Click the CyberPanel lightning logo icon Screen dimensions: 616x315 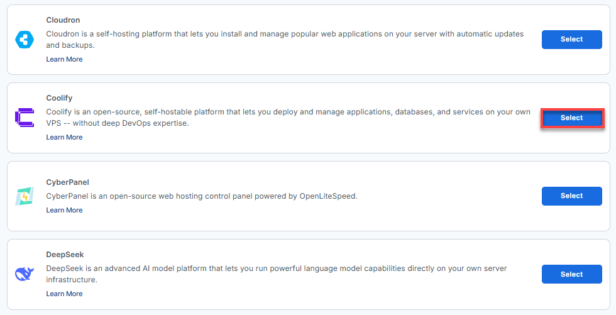[25, 196]
